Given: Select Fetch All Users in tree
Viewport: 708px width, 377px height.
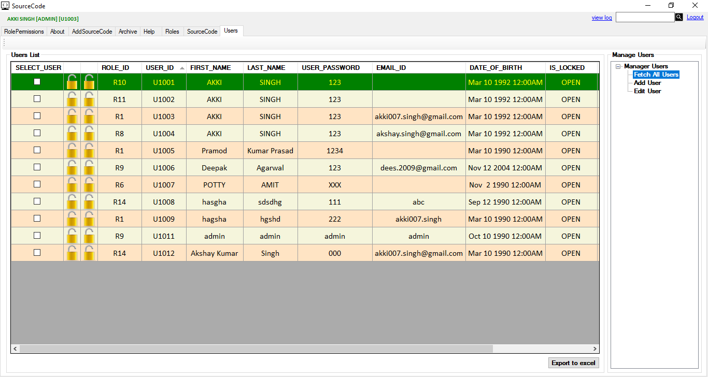Looking at the screenshot, I should coord(656,75).
